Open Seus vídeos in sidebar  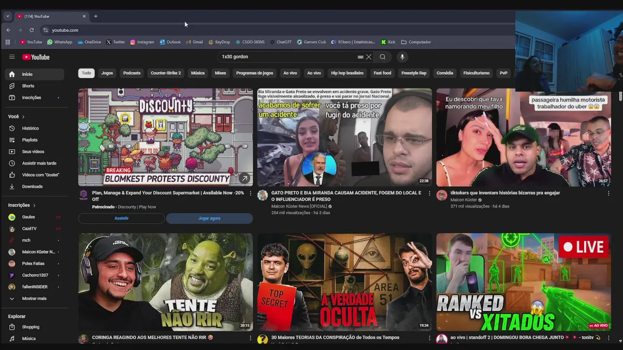pyautogui.click(x=34, y=152)
